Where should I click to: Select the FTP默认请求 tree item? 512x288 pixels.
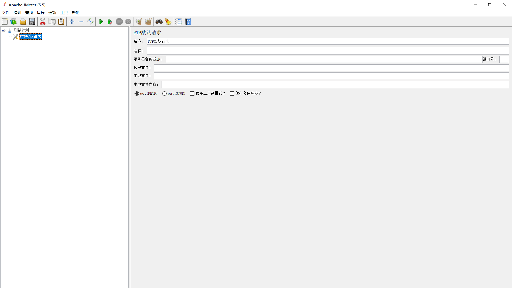pos(31,37)
